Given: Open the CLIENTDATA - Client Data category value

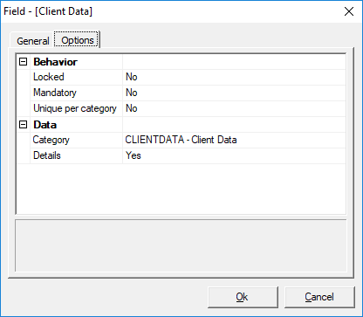Looking at the screenshot, I should pyautogui.click(x=235, y=140).
